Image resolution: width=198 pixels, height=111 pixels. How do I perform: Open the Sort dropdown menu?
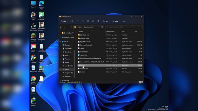coord(106,21)
